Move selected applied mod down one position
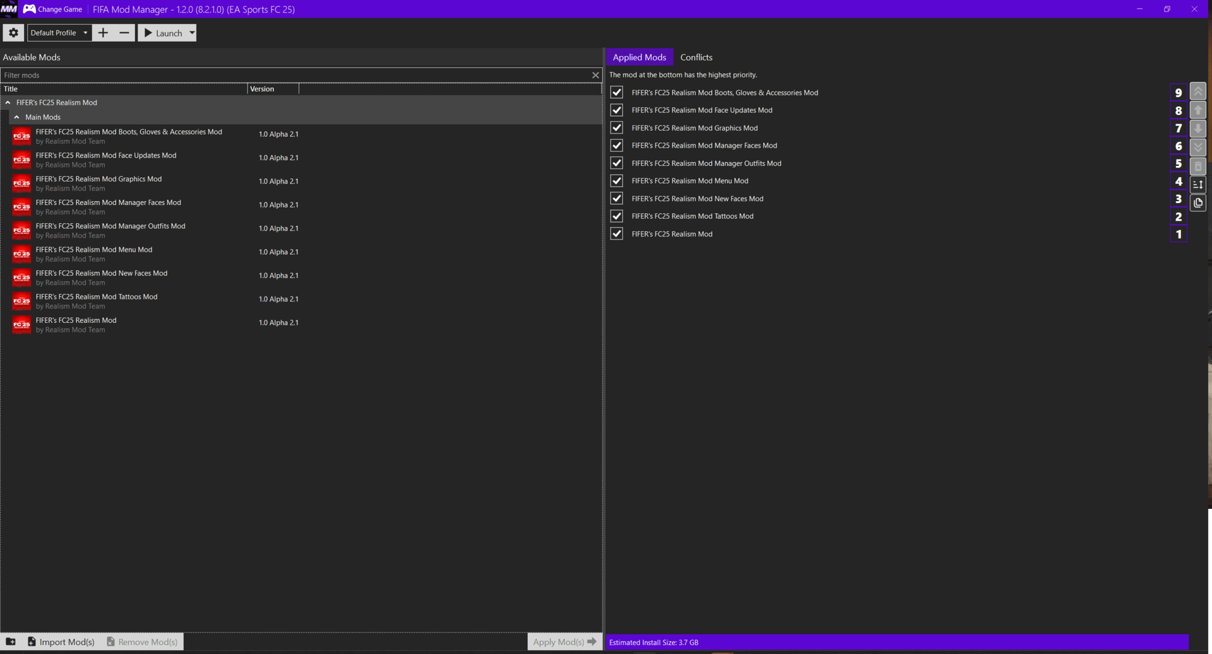The height and width of the screenshot is (654, 1212). point(1197,129)
